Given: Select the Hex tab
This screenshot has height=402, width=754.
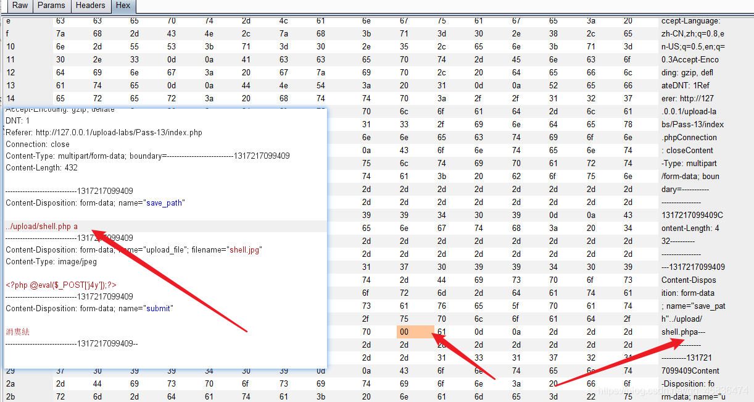Looking at the screenshot, I should pos(123,6).
